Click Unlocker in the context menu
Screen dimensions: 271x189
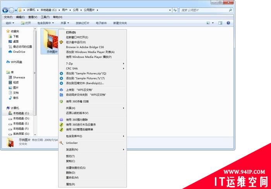tap(93, 143)
